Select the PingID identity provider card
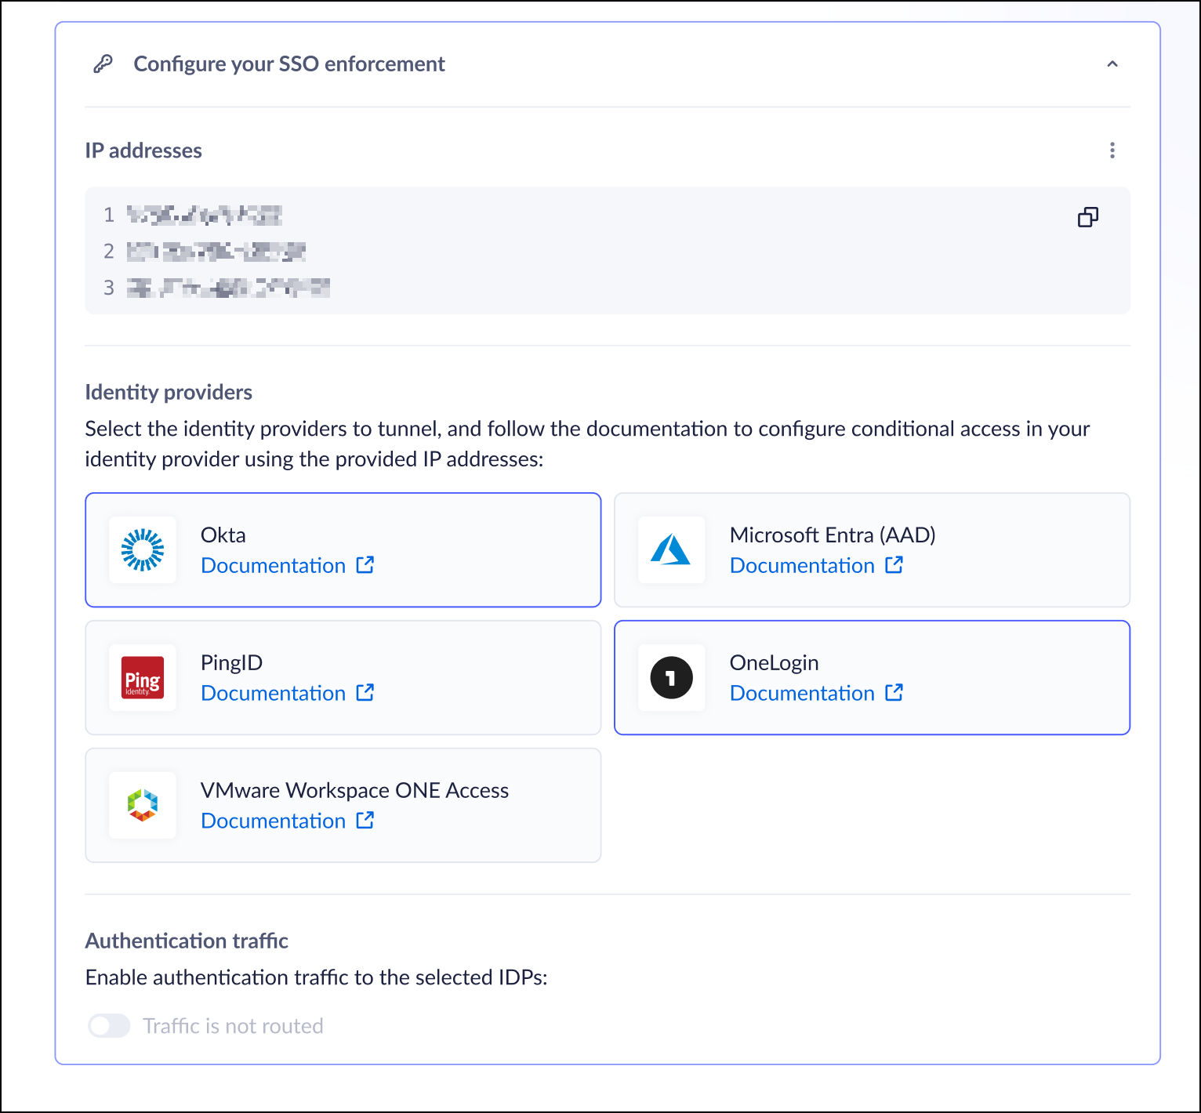This screenshot has height=1113, width=1201. click(470, 678)
